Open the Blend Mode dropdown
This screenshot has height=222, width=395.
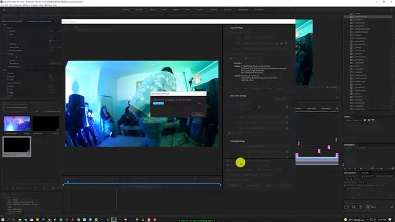point(56,64)
